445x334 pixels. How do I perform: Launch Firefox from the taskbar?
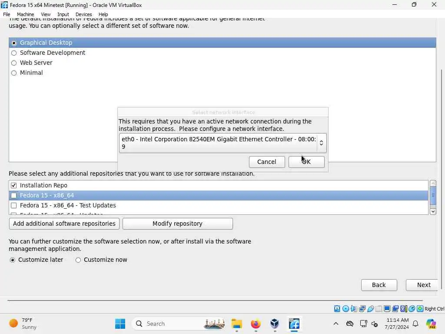(x=256, y=324)
